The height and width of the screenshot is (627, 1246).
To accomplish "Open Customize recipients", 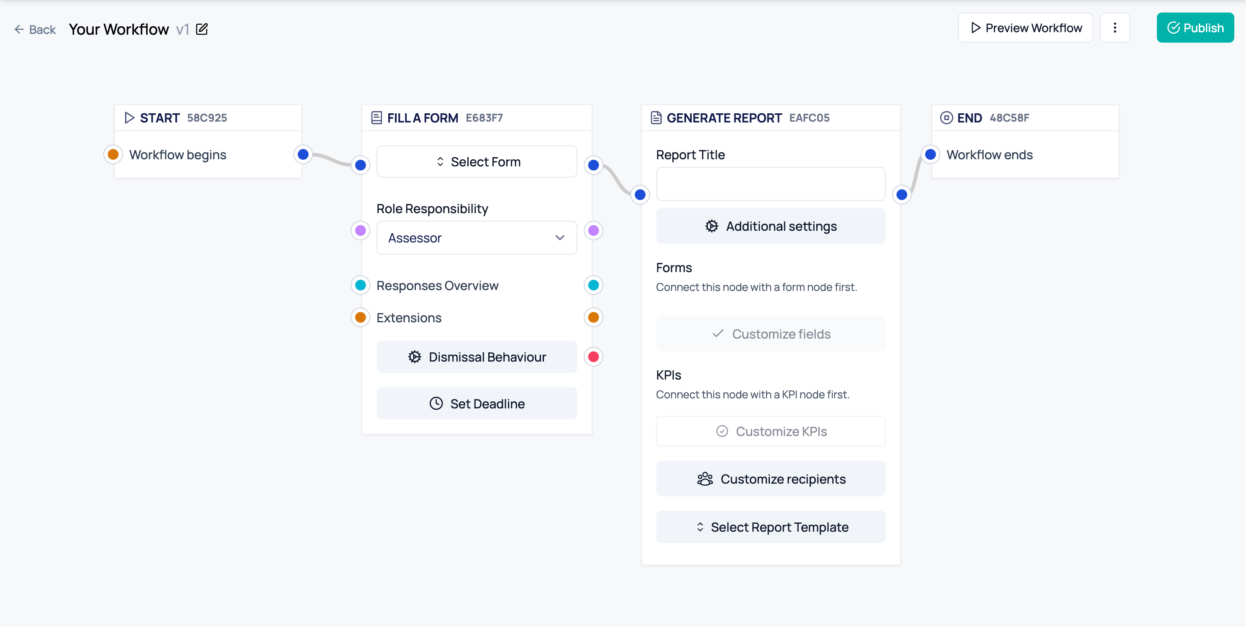I will coord(771,479).
